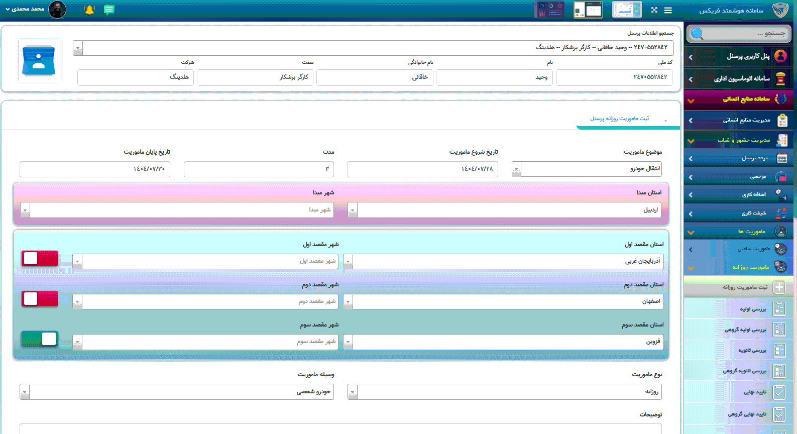Click the plus icon for ثبت ماموریت روزانه
Viewport: 797px width, 434px height.
pyautogui.click(x=779, y=287)
